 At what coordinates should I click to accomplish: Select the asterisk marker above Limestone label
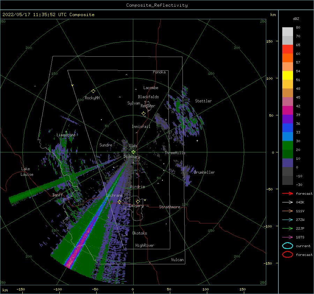pos(66,132)
